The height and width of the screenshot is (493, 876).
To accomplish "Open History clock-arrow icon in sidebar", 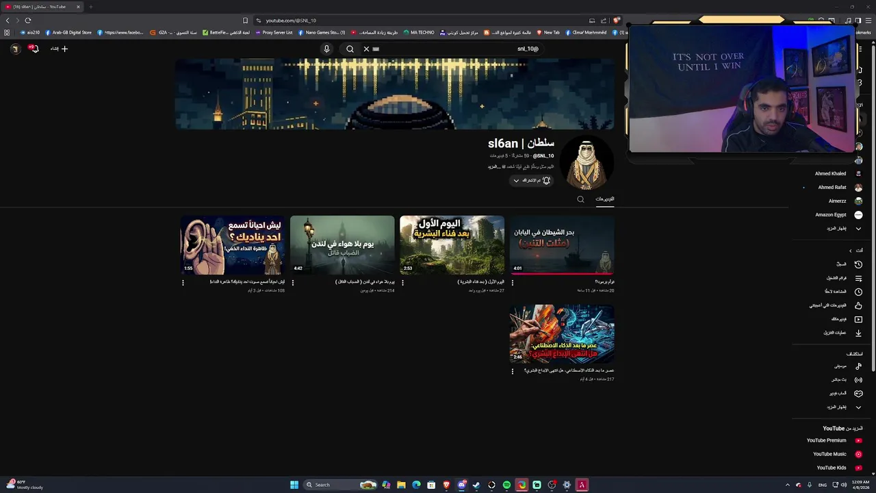I will point(858,264).
